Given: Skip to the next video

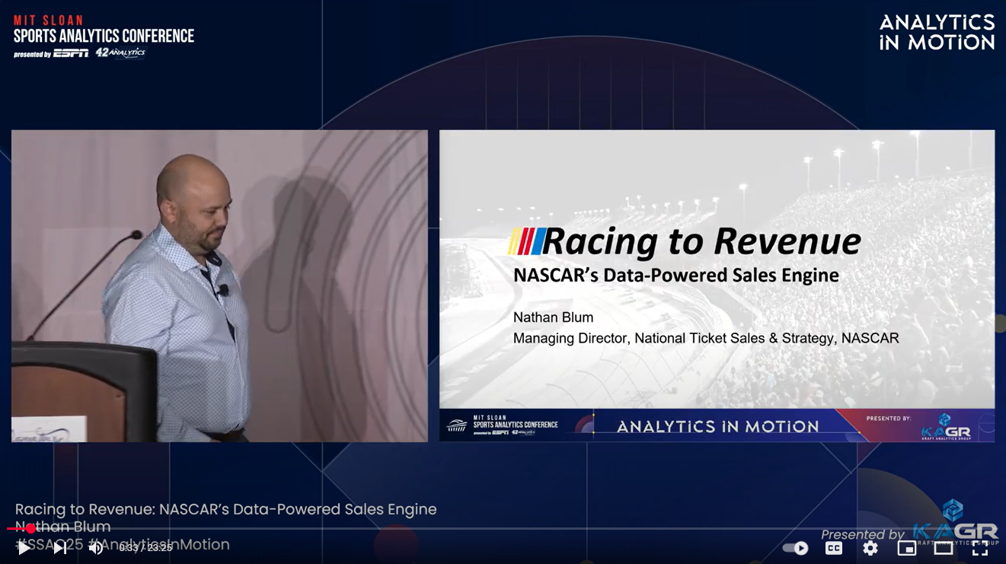Looking at the screenshot, I should pos(59,547).
